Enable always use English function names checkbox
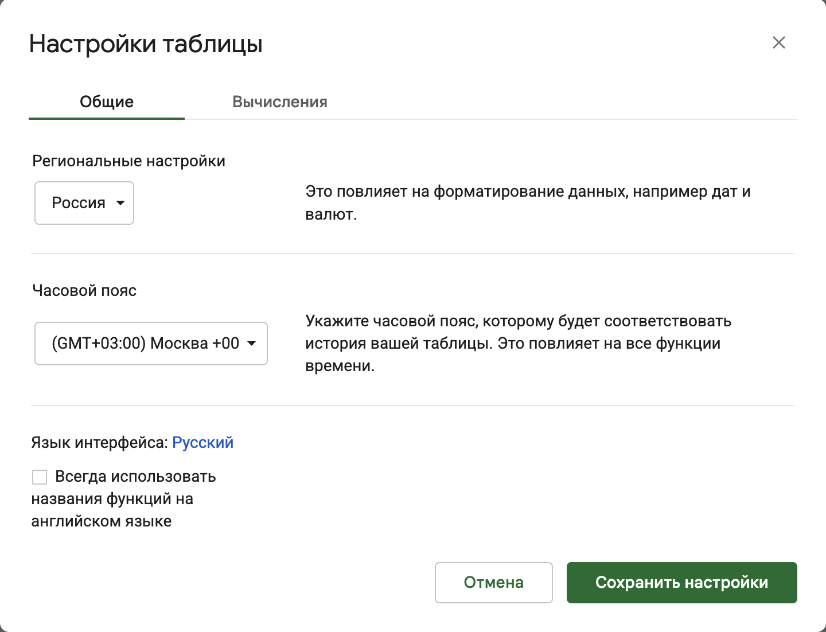Viewport: 826px width, 632px height. pos(40,477)
